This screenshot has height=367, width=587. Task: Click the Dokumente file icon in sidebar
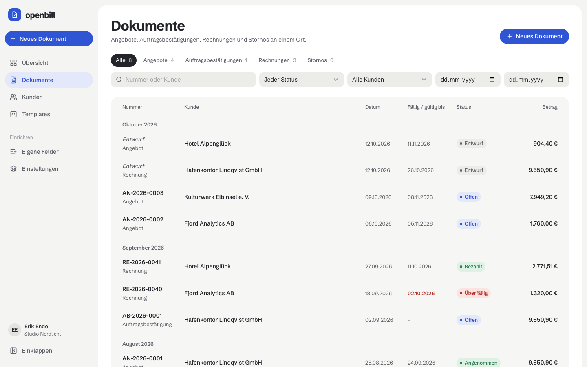13,80
